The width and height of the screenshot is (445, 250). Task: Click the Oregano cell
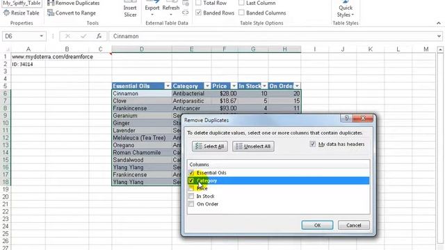pos(142,145)
